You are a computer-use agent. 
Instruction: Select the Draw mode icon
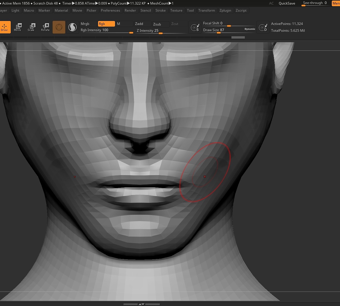pyautogui.click(x=5, y=27)
